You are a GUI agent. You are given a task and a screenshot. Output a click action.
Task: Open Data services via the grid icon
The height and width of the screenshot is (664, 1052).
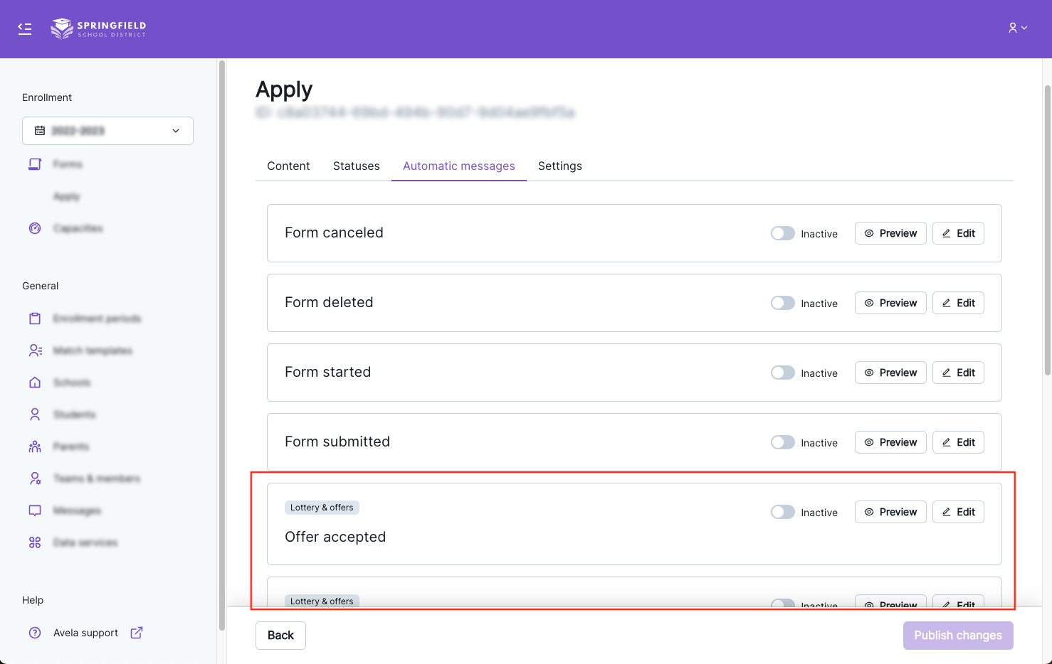[35, 542]
